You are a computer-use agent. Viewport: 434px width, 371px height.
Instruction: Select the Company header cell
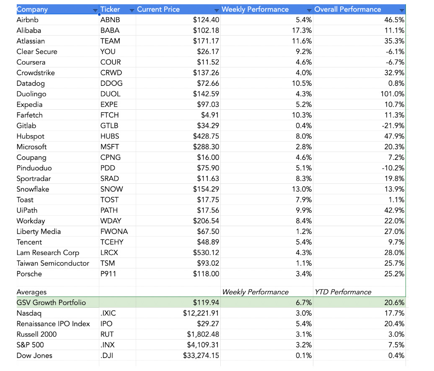57,9
